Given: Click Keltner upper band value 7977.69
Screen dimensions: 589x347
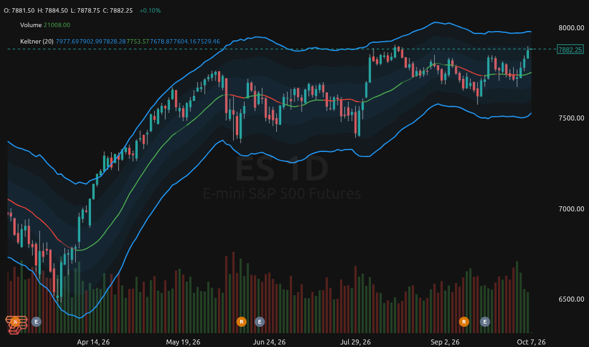Looking at the screenshot, I should [x=67, y=41].
